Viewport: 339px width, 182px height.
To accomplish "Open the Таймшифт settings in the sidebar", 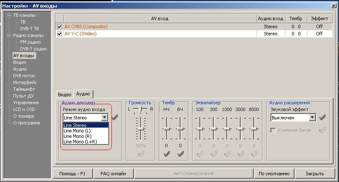I will click(24, 89).
